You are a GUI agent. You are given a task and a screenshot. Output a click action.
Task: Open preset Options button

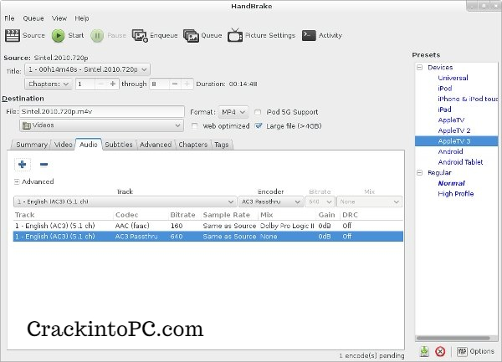[x=475, y=351]
